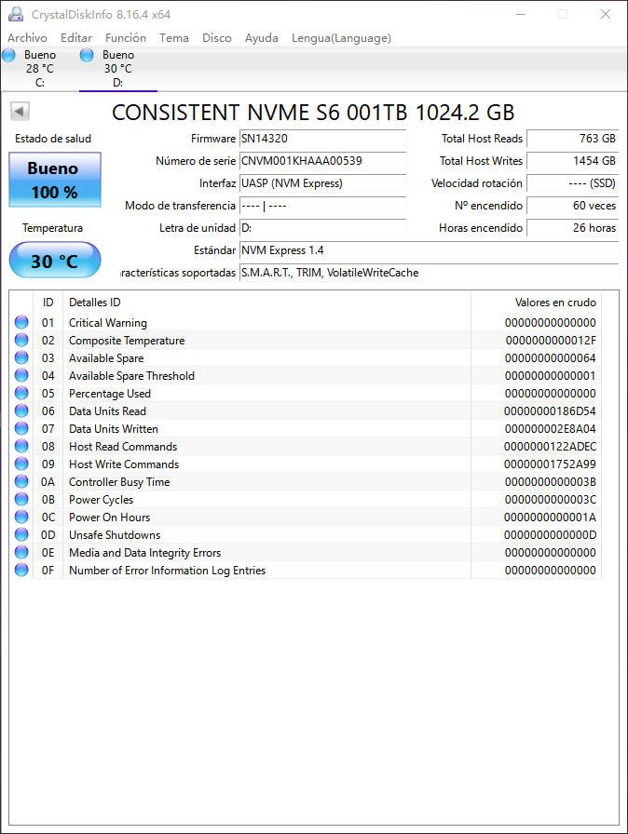Select the Power On Hours row text

click(x=109, y=517)
